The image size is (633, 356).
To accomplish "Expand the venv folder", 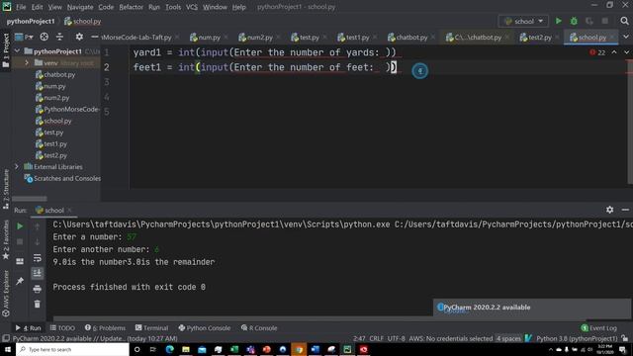I will pyautogui.click(x=27, y=63).
